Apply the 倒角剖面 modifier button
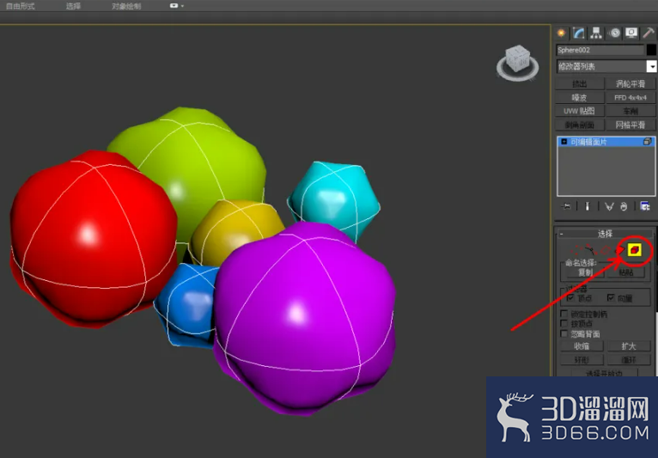 pos(580,125)
